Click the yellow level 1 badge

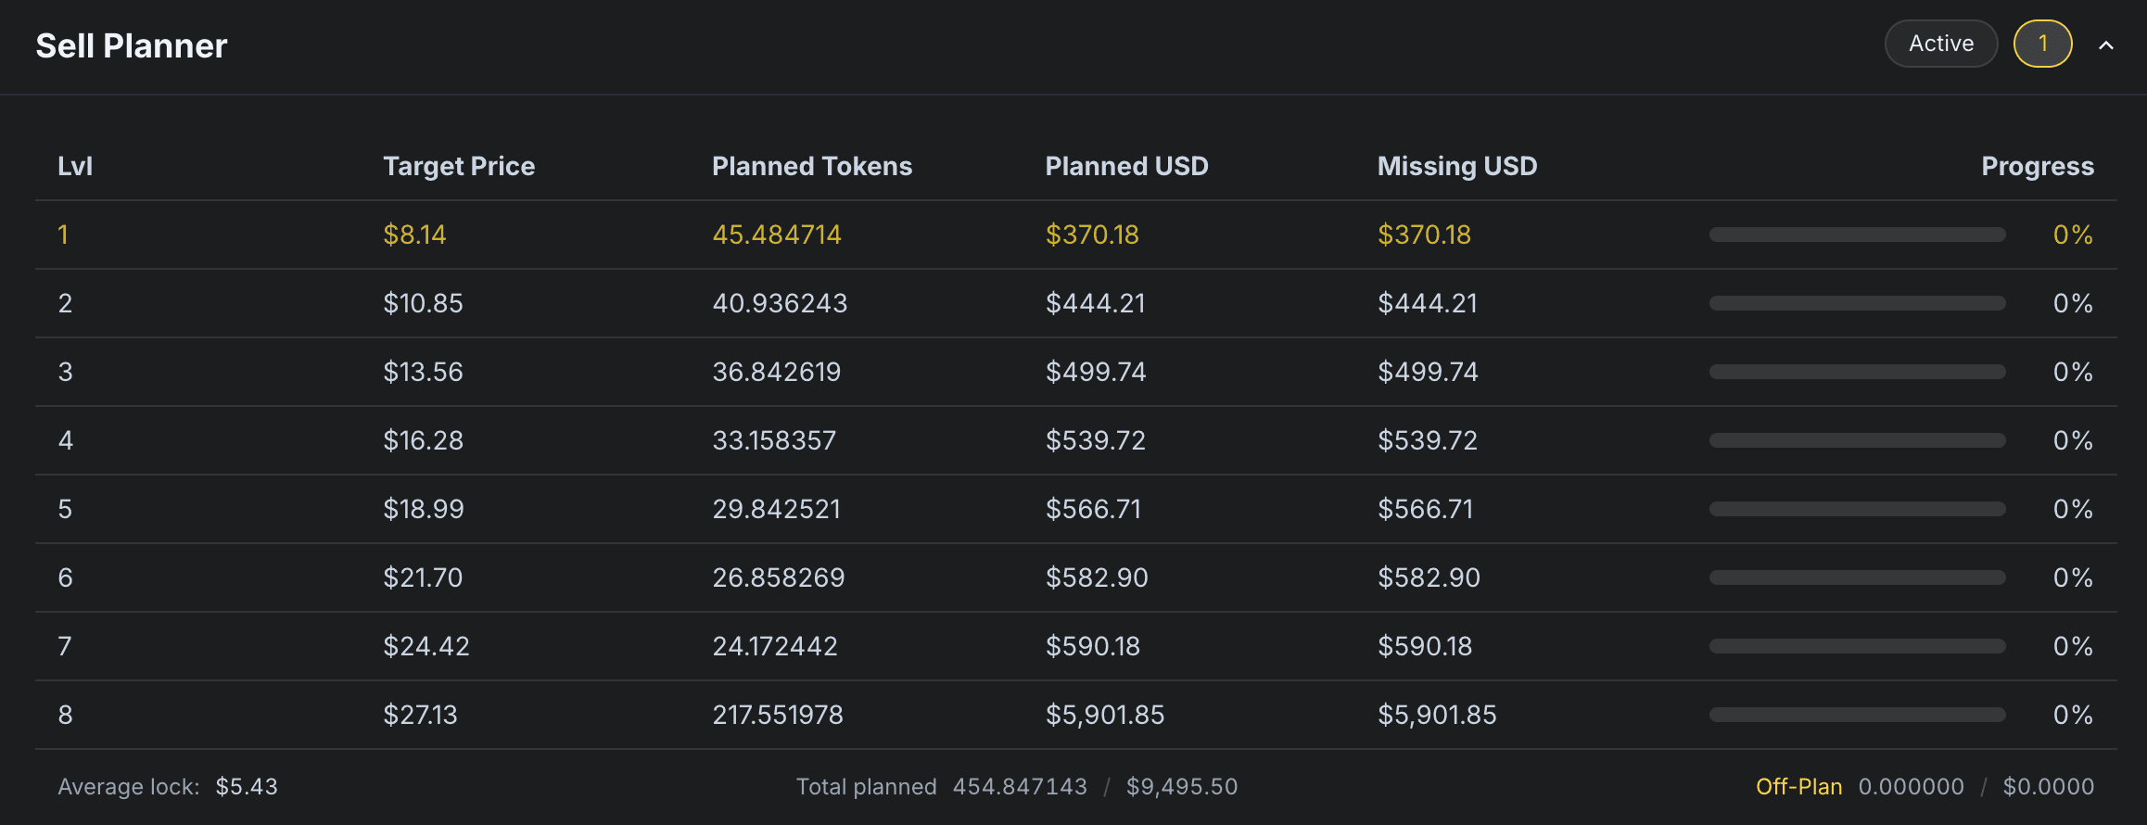pyautogui.click(x=2042, y=44)
